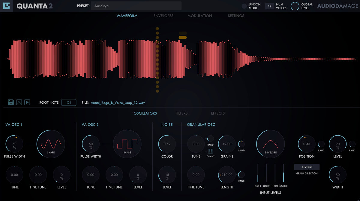
Task: Click the SAMPLE input level slider
Action: tap(283, 173)
